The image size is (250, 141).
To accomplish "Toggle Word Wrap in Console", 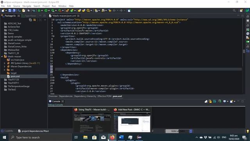I will pos(214,101).
